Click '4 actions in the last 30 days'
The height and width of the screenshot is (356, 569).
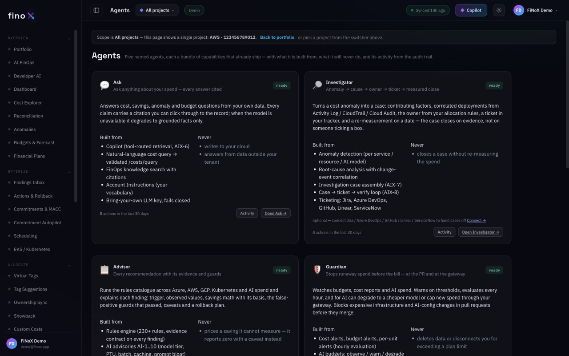(x=337, y=232)
